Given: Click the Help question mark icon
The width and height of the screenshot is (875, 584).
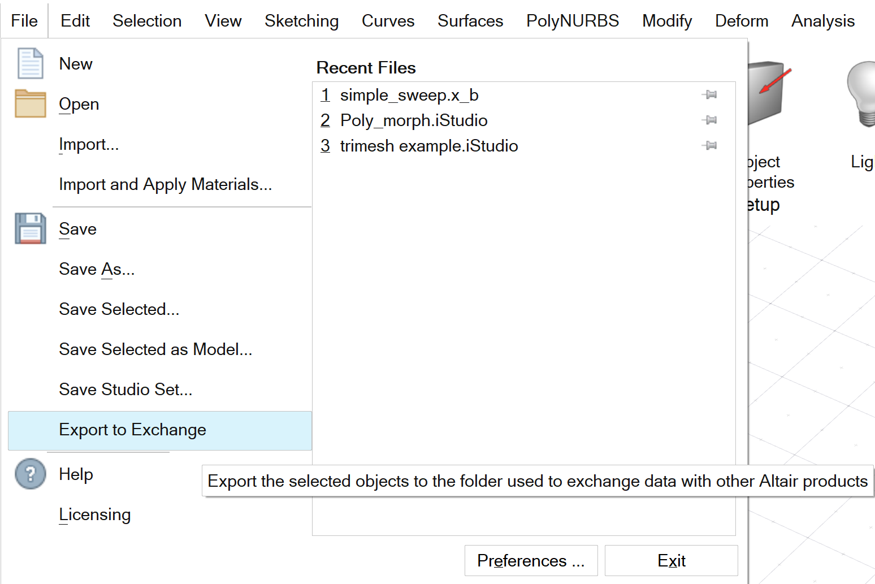Looking at the screenshot, I should click(x=30, y=474).
